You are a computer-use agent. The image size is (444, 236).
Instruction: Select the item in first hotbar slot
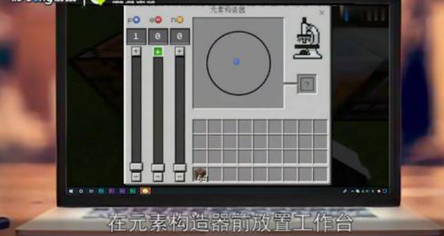[200, 174]
